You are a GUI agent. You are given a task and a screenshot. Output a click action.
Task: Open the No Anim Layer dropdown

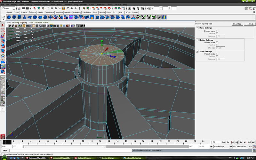pos(221,147)
